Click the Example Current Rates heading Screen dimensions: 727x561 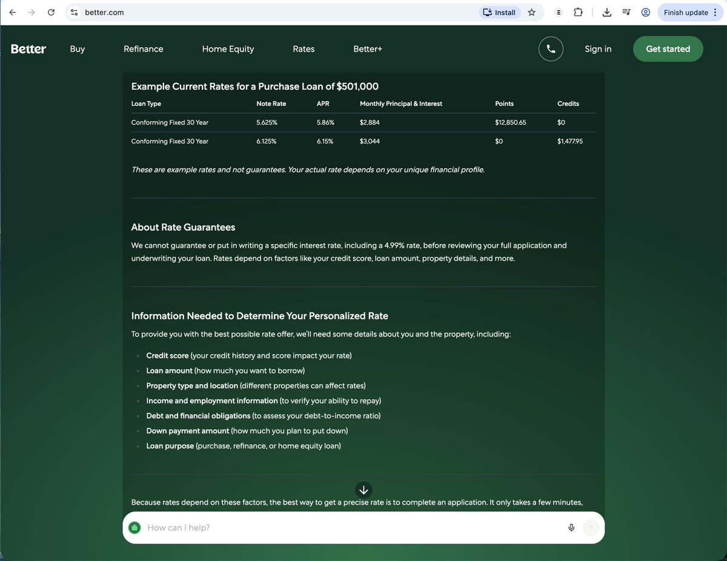(x=255, y=87)
